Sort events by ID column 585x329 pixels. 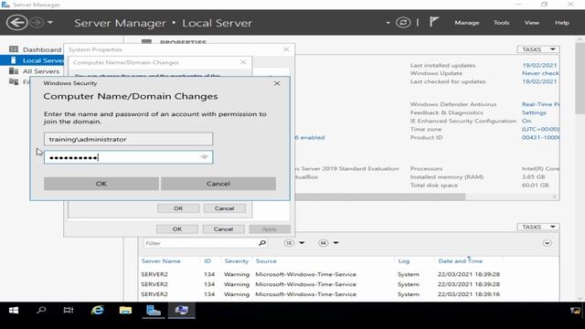207,261
